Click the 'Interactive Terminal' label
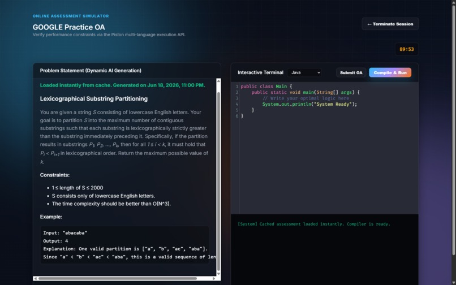456x285 pixels. coord(260,72)
